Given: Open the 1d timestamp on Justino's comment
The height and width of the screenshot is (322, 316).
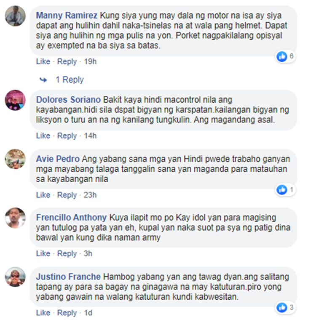Looking at the screenshot, I should (x=88, y=313).
